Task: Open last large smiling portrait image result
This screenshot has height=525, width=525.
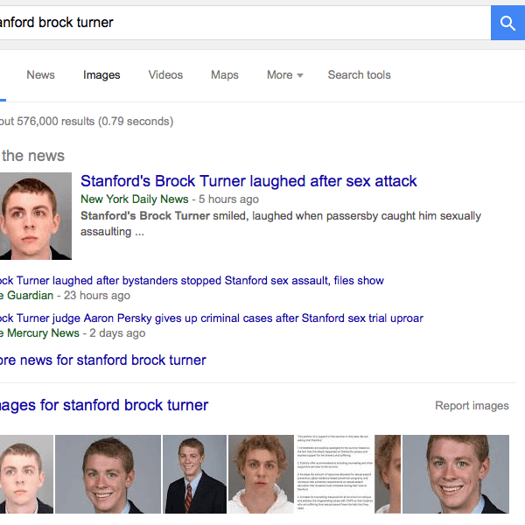Action: coord(456,474)
